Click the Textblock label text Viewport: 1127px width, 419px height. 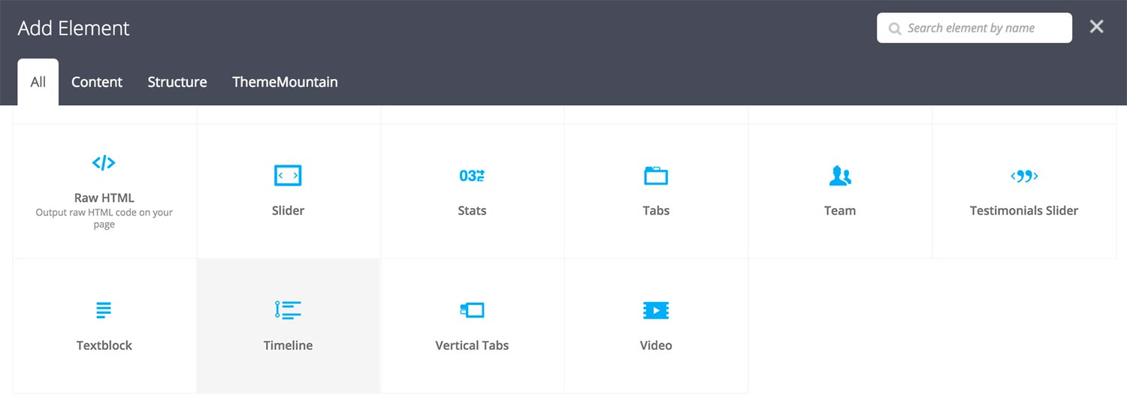point(104,345)
